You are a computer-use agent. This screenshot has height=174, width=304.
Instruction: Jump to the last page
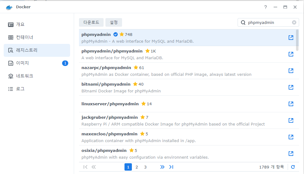[x=171, y=167]
